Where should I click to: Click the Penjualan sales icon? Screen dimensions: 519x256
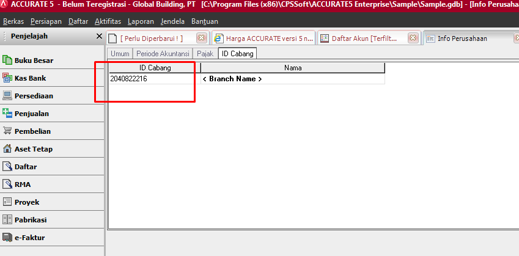pos(7,114)
